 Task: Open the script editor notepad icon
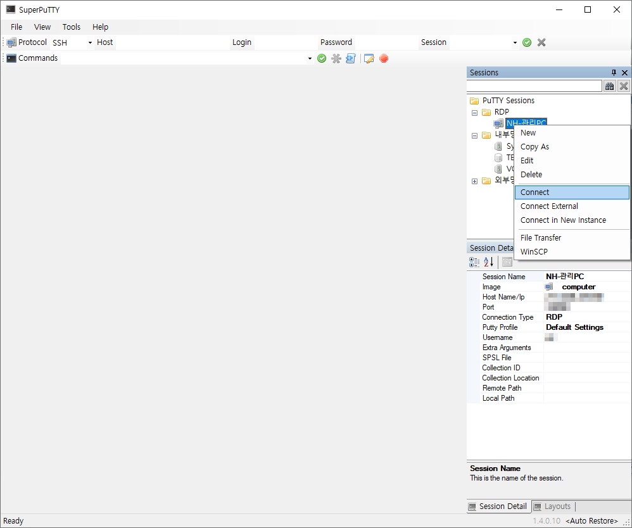pyautogui.click(x=369, y=58)
